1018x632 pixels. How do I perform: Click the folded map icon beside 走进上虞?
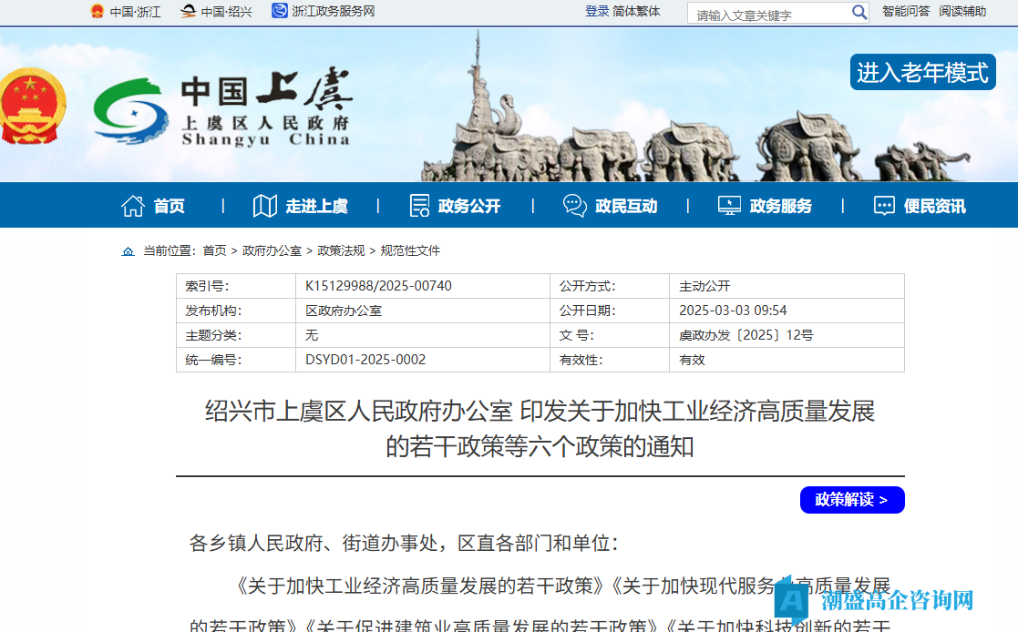coord(264,205)
